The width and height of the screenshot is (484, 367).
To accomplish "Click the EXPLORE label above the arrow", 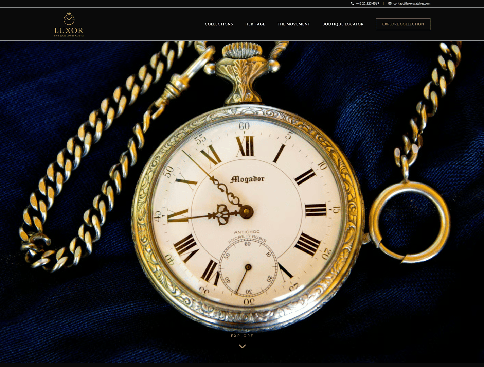I will tap(242, 336).
